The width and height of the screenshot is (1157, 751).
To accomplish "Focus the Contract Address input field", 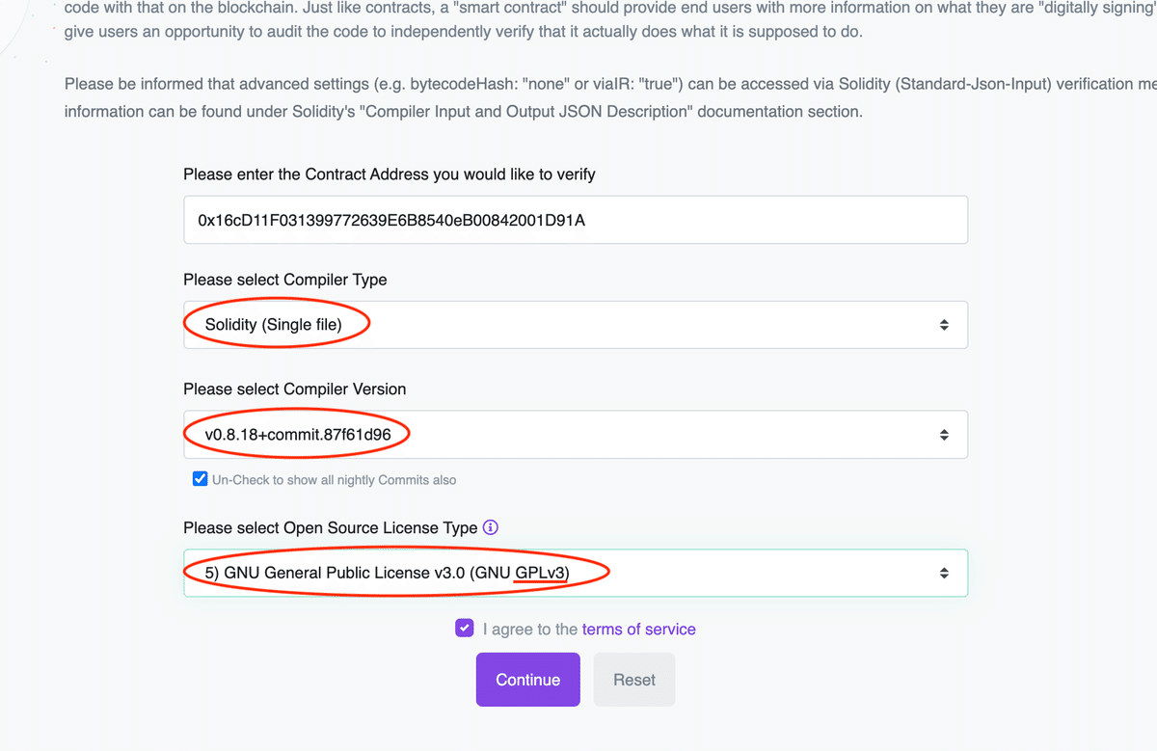I will [x=576, y=220].
